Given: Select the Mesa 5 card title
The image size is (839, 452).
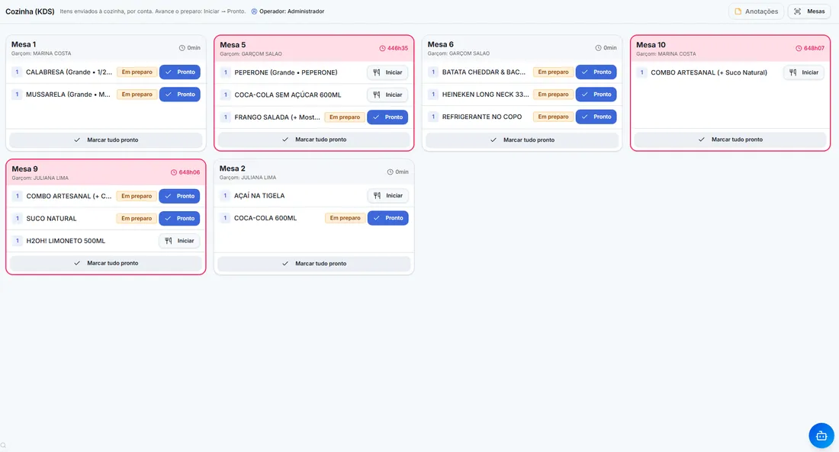Looking at the screenshot, I should 232,45.
